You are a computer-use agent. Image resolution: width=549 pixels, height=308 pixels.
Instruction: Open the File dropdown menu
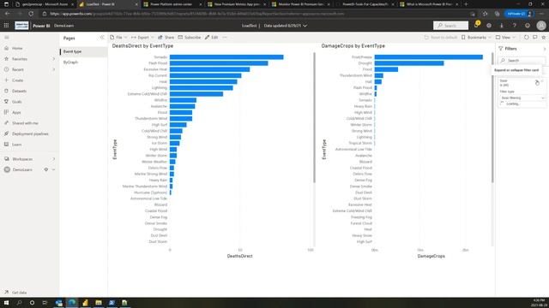[118, 38]
